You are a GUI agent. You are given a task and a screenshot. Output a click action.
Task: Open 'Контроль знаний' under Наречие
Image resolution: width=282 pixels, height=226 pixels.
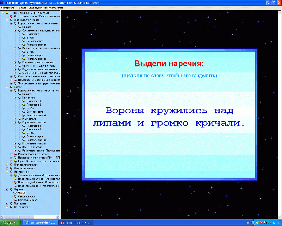pos(28,200)
